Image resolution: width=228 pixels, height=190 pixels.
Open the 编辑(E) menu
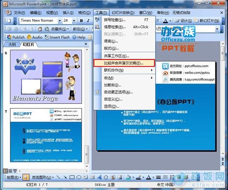pyautogui.click(x=35, y=13)
